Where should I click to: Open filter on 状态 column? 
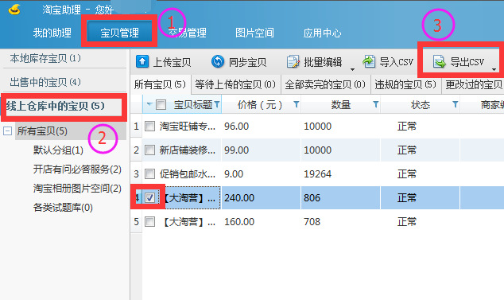[x=455, y=104]
